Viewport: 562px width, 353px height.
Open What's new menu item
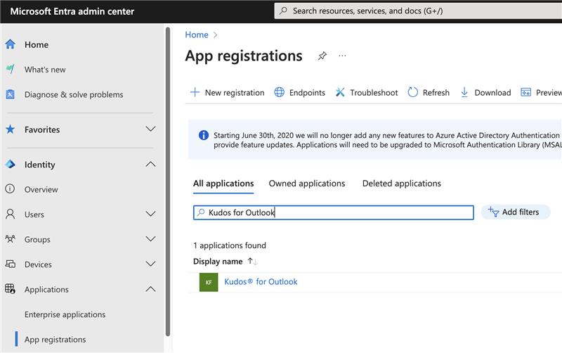45,70
